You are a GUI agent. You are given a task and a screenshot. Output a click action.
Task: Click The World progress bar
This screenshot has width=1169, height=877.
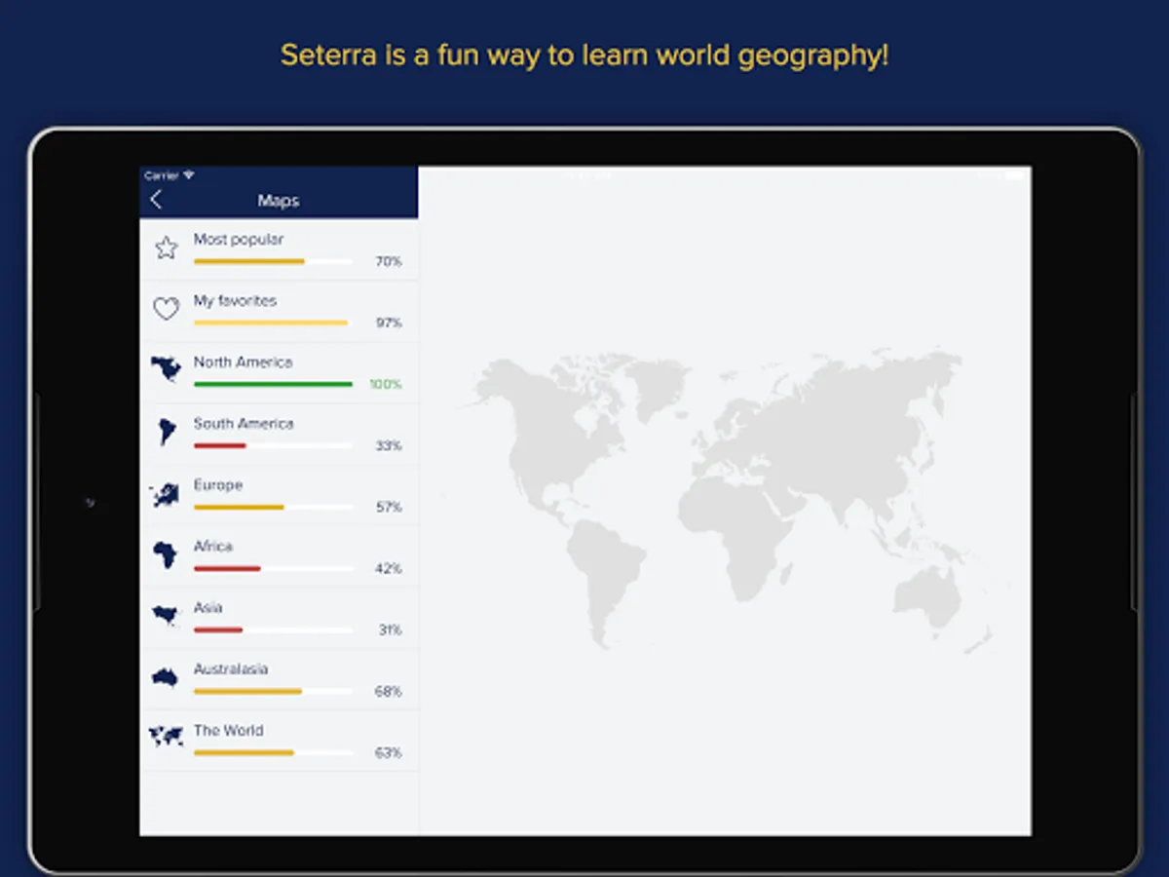coord(273,752)
